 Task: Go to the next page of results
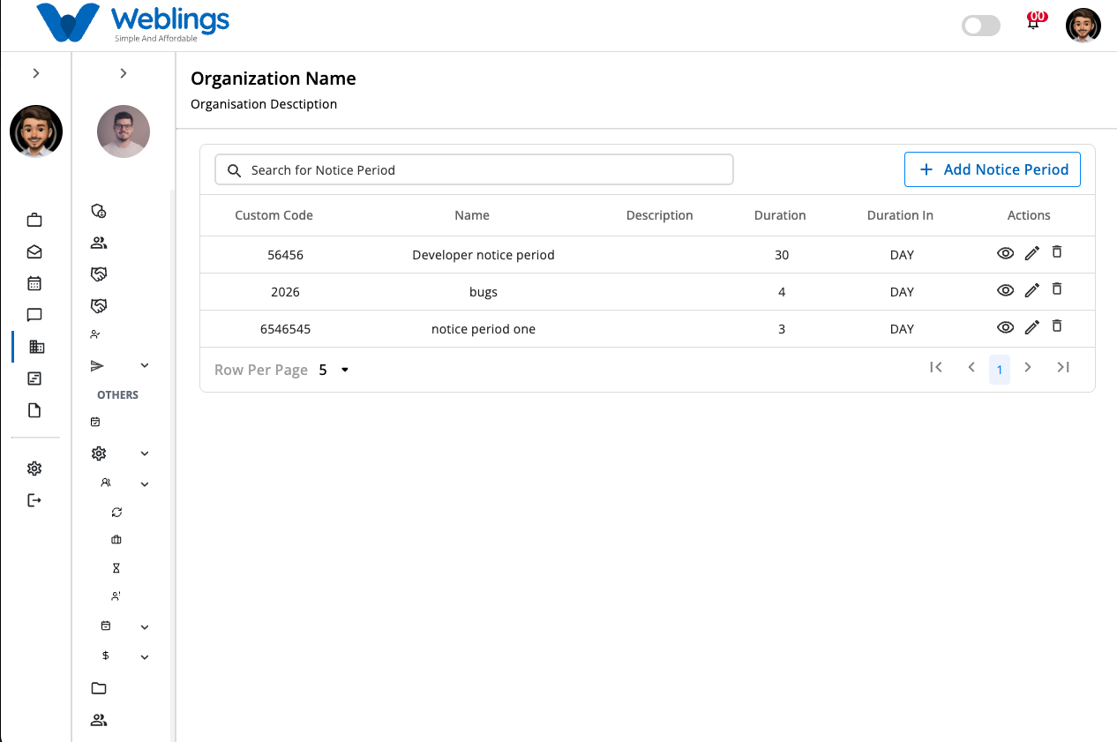(1028, 367)
